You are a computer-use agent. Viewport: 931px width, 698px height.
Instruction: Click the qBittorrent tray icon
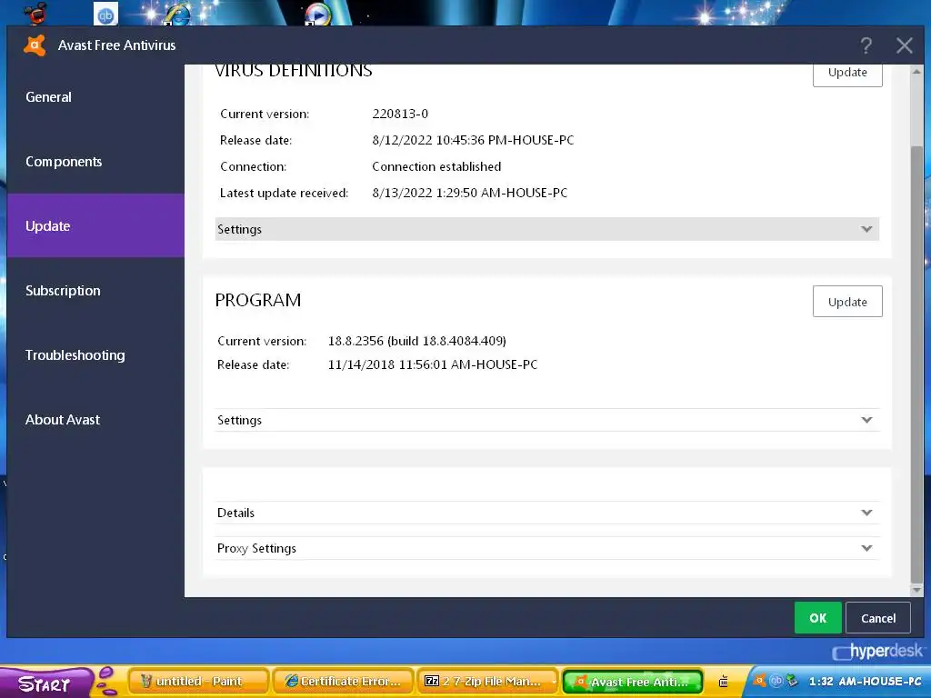point(776,681)
